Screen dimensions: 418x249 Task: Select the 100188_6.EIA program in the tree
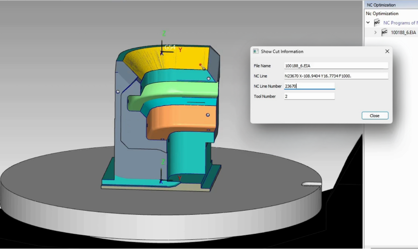pos(403,32)
